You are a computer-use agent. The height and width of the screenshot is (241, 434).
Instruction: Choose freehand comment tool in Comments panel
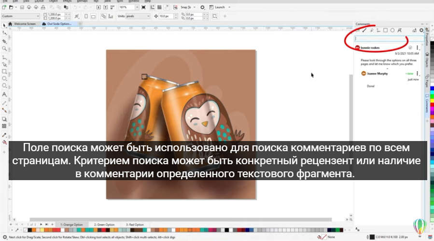point(364,30)
